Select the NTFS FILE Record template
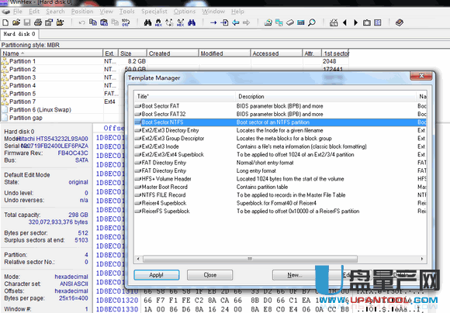Viewport: 450px width, 313px height. [280, 195]
